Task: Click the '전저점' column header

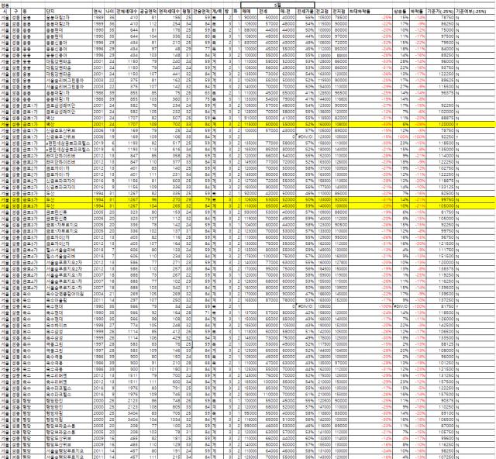Action: pos(339,11)
